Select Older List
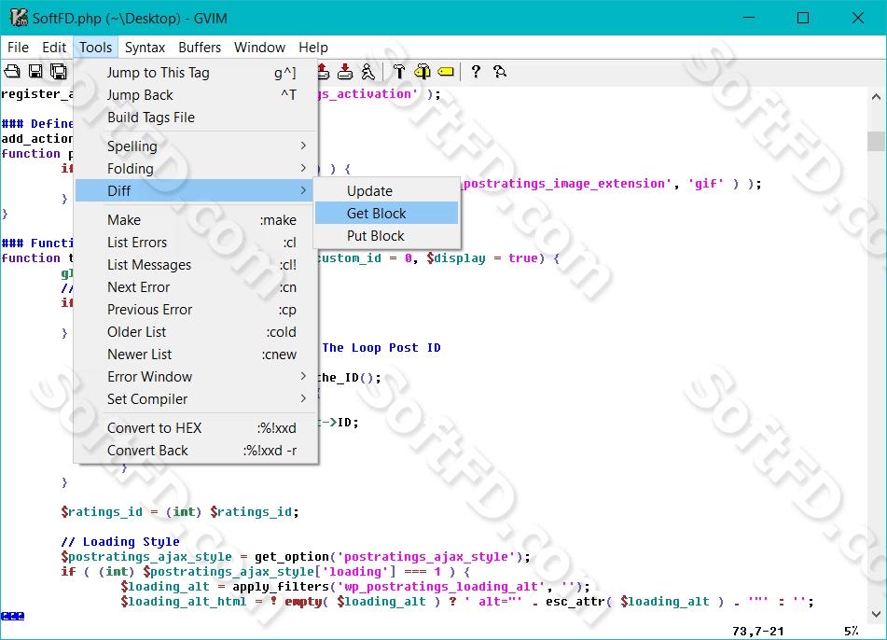 [x=196, y=331]
